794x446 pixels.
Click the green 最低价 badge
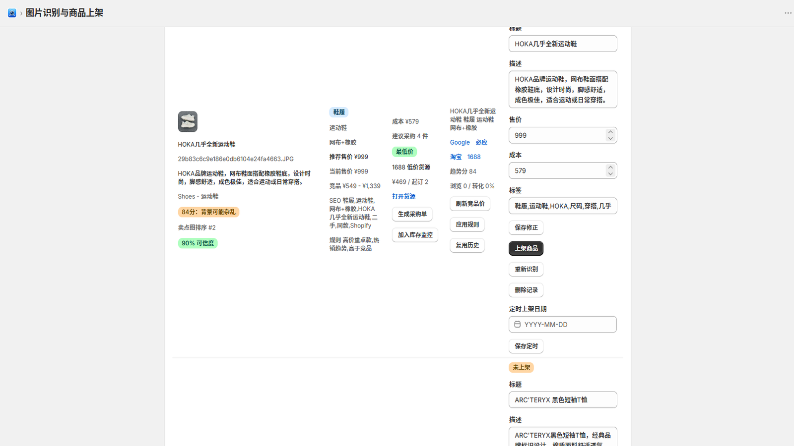click(x=404, y=152)
